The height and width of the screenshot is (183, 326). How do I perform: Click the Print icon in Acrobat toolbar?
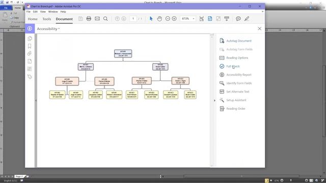tap(89, 19)
